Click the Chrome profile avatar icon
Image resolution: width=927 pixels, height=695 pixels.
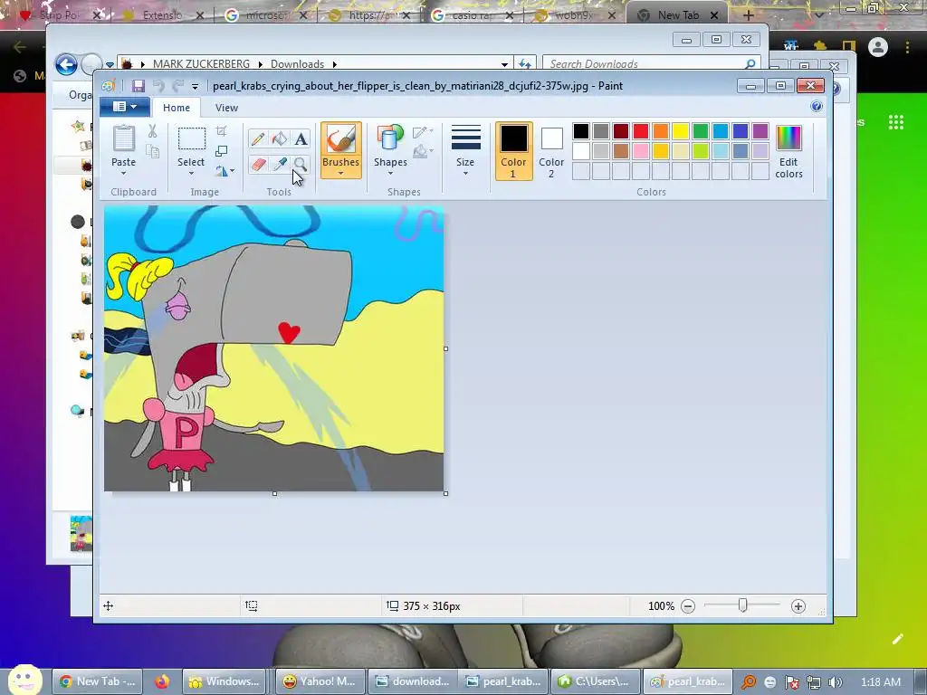(x=878, y=47)
